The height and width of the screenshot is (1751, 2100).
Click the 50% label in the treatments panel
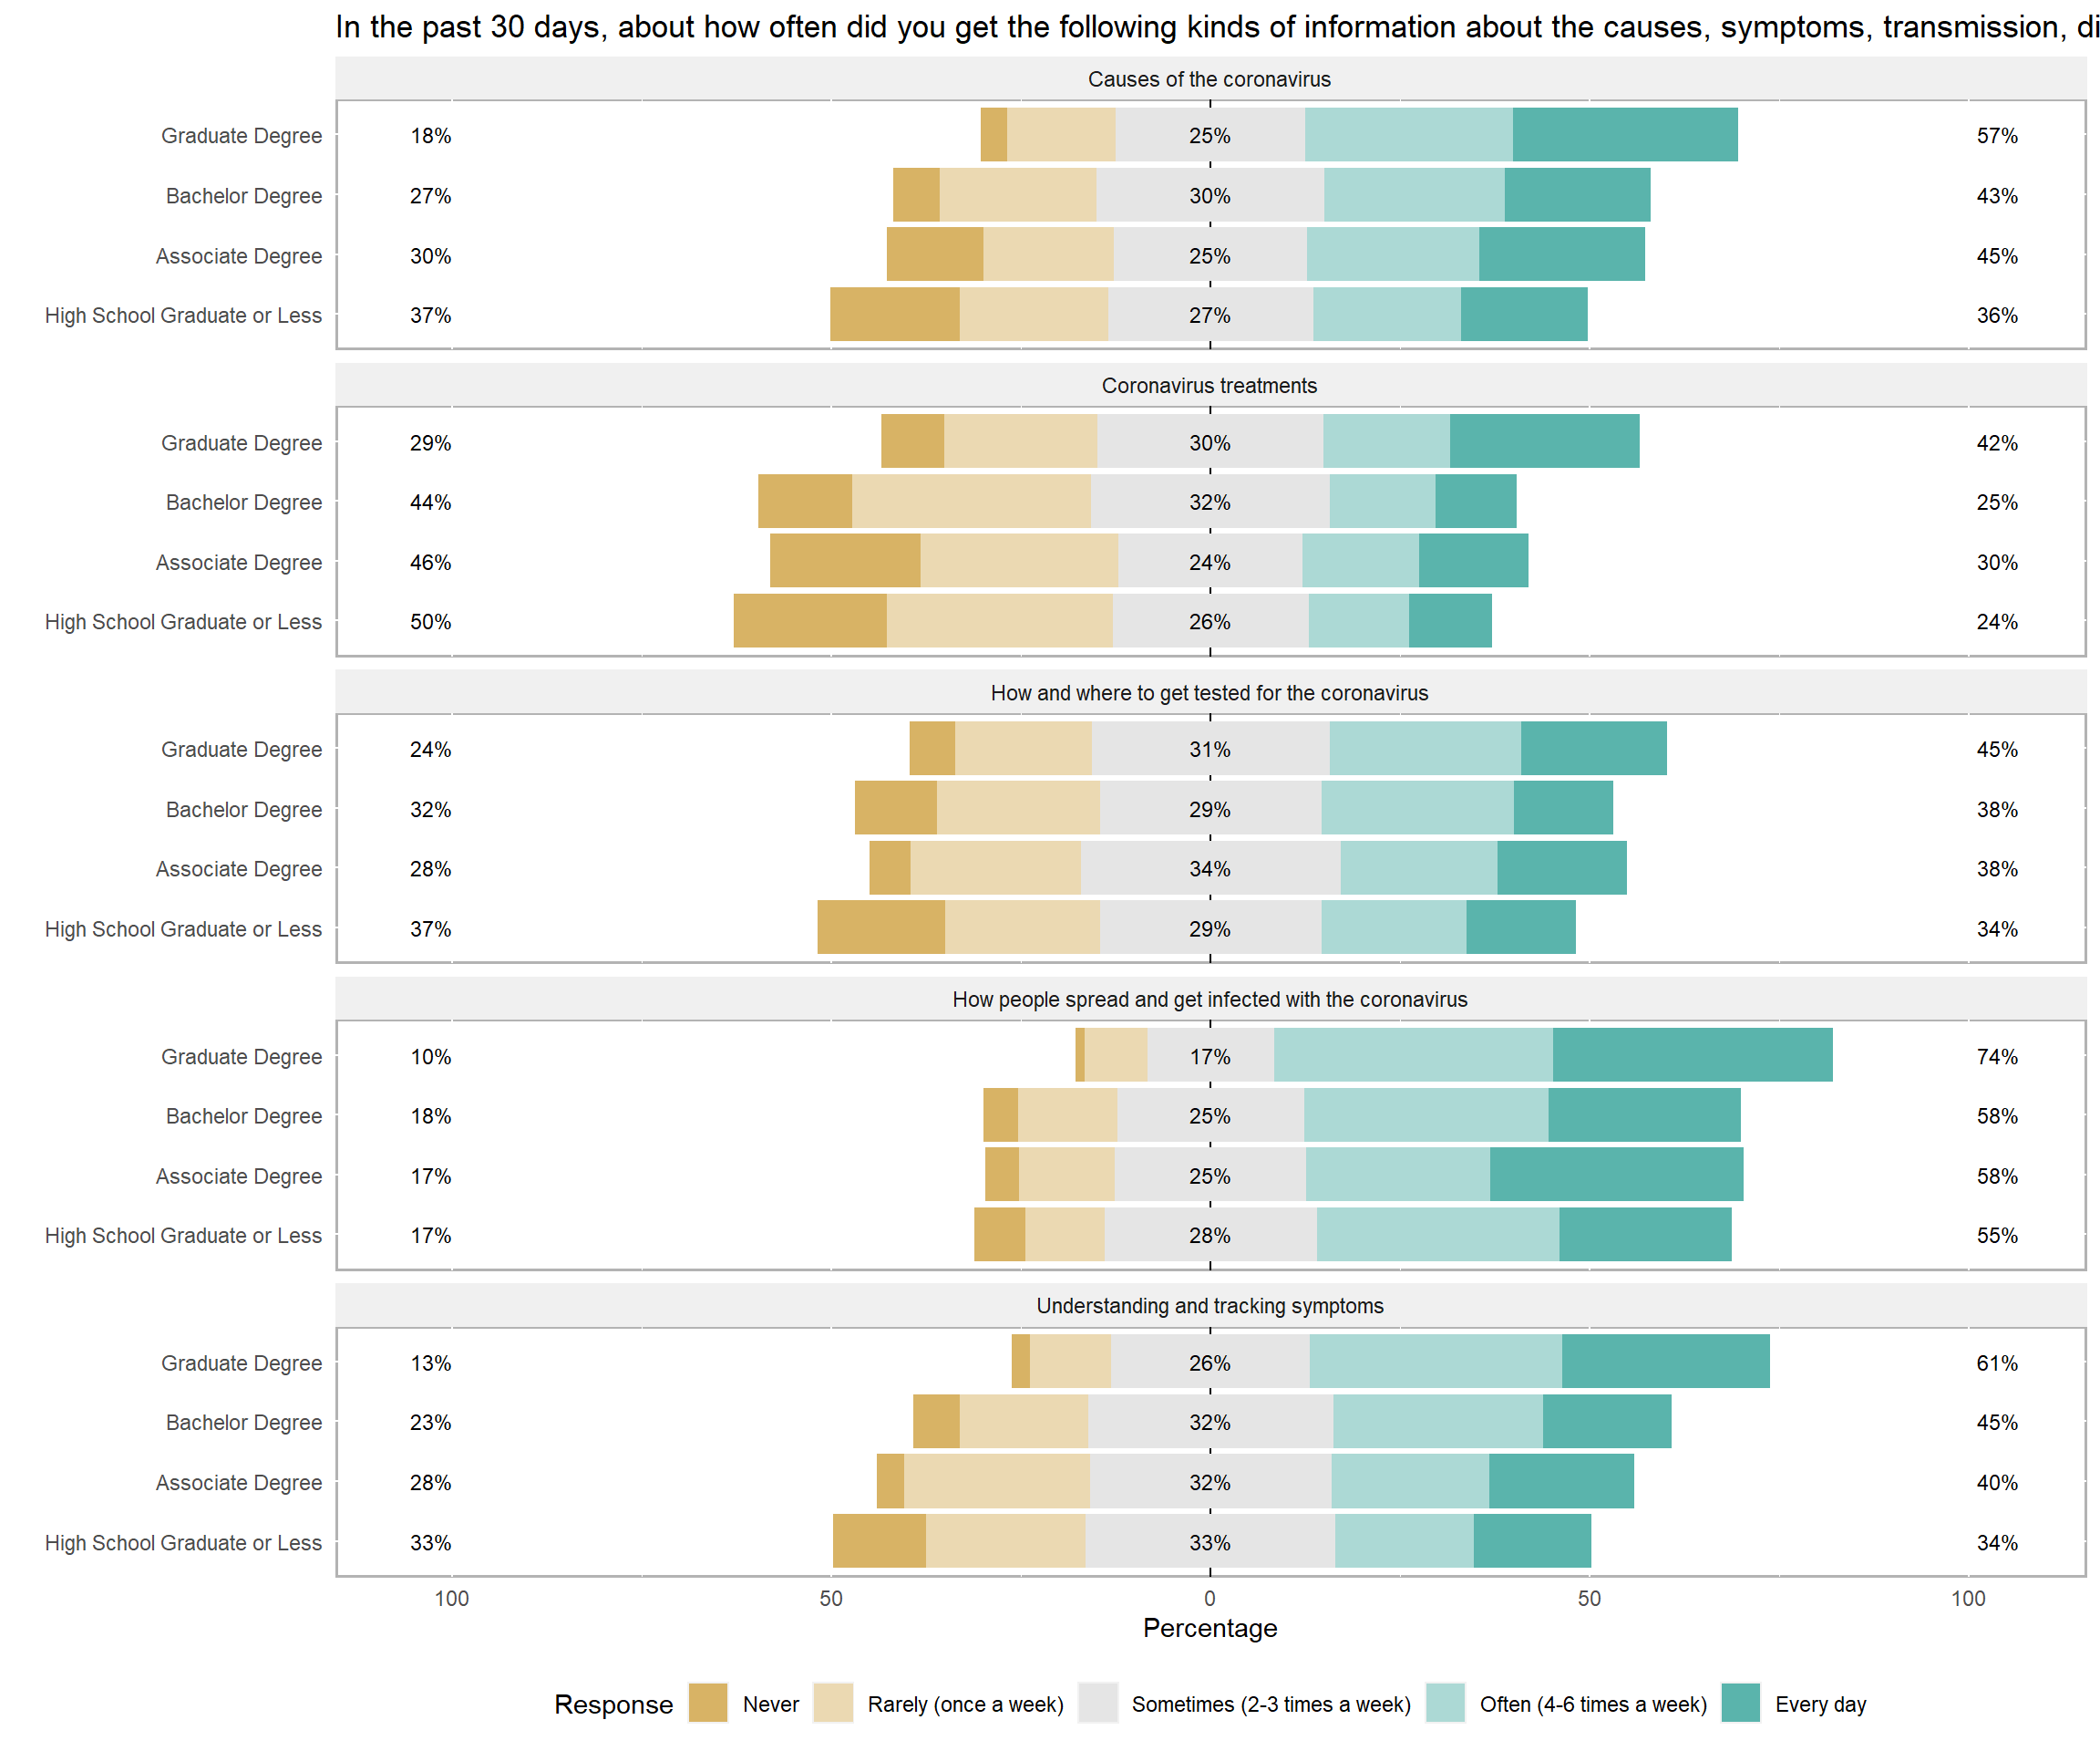[430, 622]
